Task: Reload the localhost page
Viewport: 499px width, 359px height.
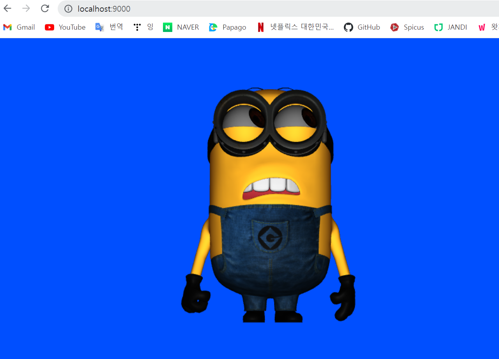Action: (x=45, y=9)
